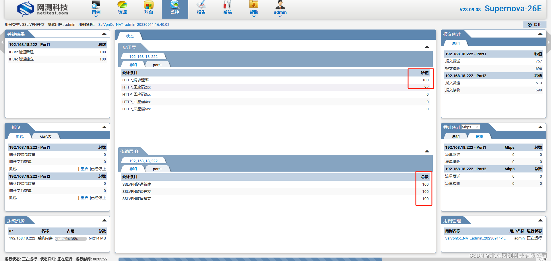Collapse the 应用层 section
The height and width of the screenshot is (261, 551).
(x=427, y=47)
